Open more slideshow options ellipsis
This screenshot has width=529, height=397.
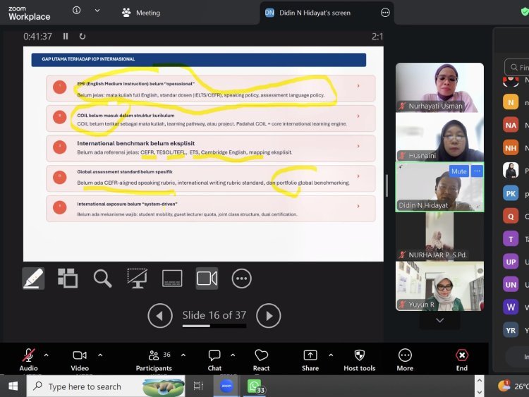pyautogui.click(x=241, y=279)
